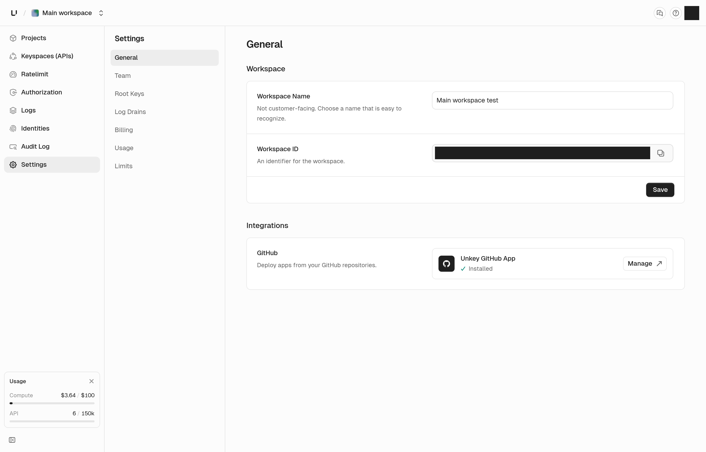
Task: Copy the Workspace ID with copy icon
Action: [661, 153]
